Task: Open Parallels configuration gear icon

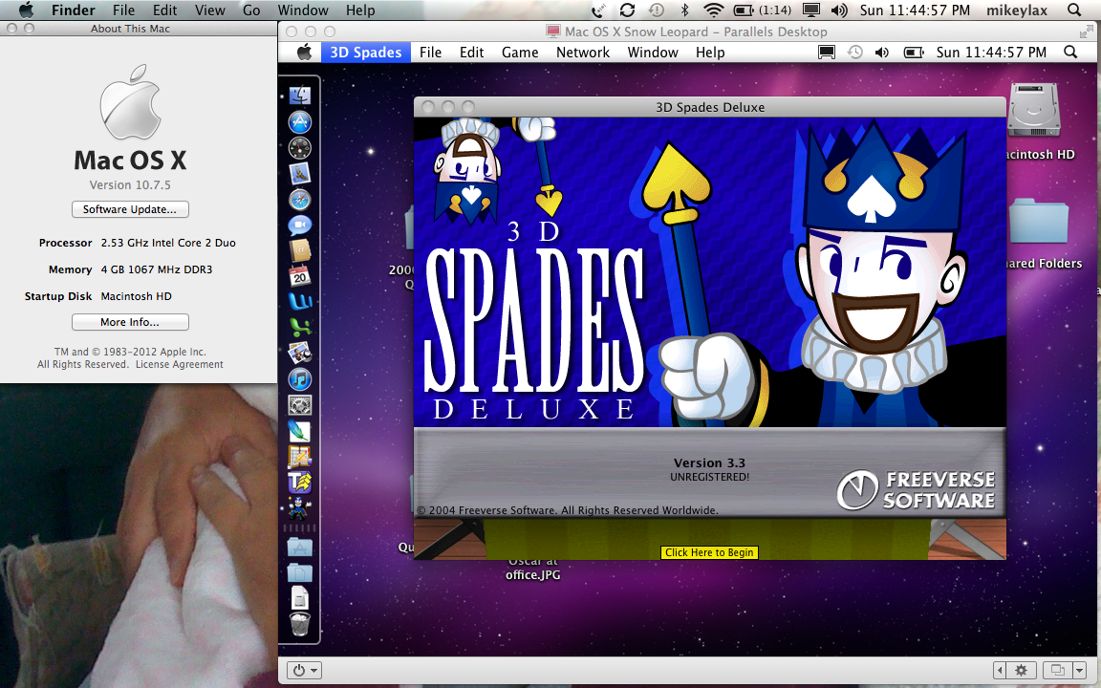Action: (1021, 671)
